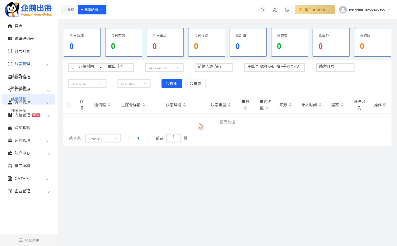Viewport: 397px width, 246px height.
Task: Expand the 客户管理 menu chevron
Action: pyautogui.click(x=48, y=103)
